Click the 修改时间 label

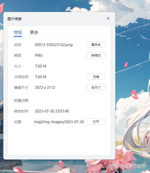[21, 111]
